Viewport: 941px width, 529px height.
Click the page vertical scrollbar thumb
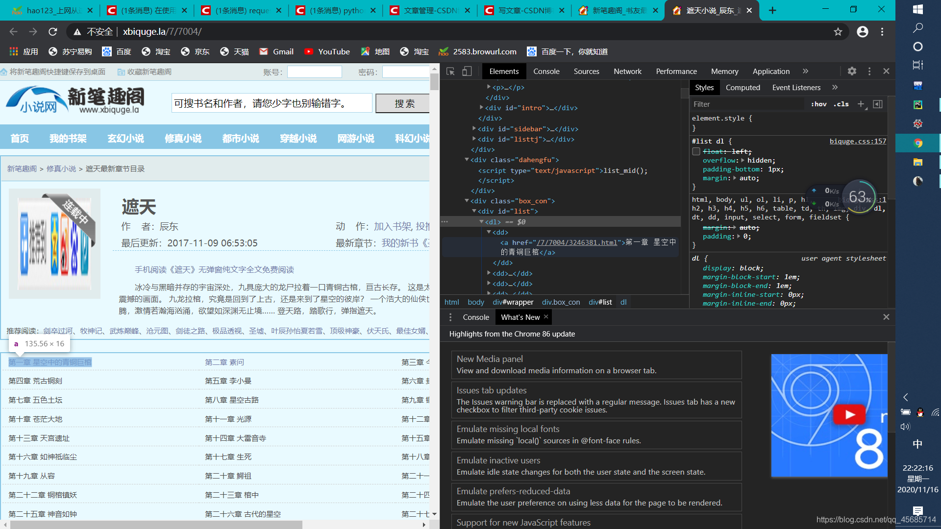point(434,81)
